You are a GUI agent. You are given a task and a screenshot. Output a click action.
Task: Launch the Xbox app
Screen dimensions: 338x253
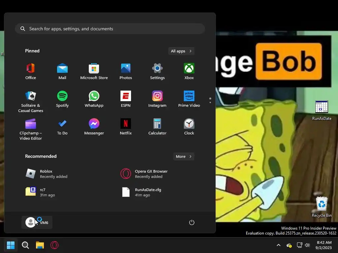189,71
